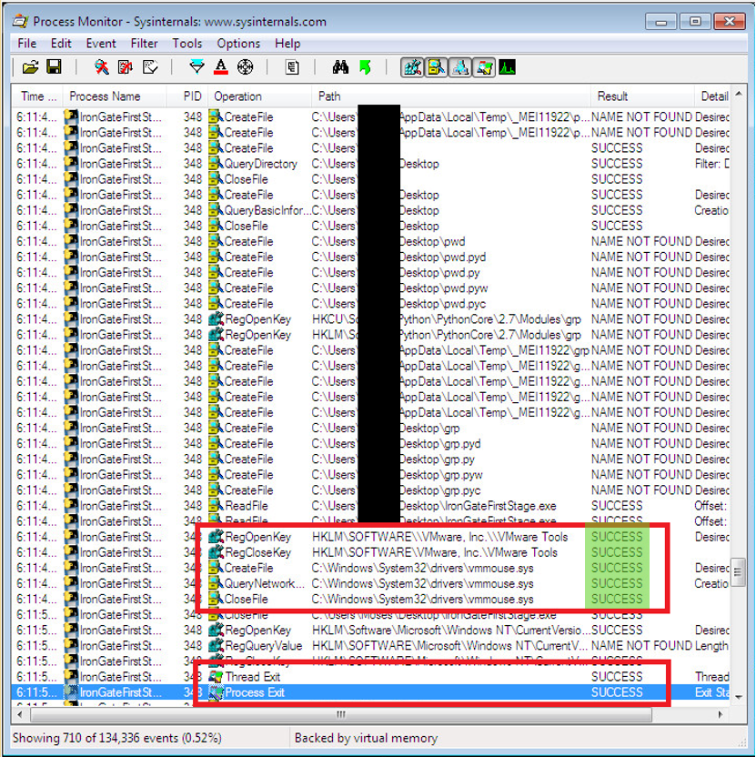756x757 pixels.
Task: Select the QueryDirectory operation row
Action: (x=371, y=164)
